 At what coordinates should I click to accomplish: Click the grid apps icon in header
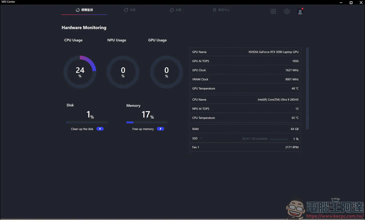click(273, 12)
